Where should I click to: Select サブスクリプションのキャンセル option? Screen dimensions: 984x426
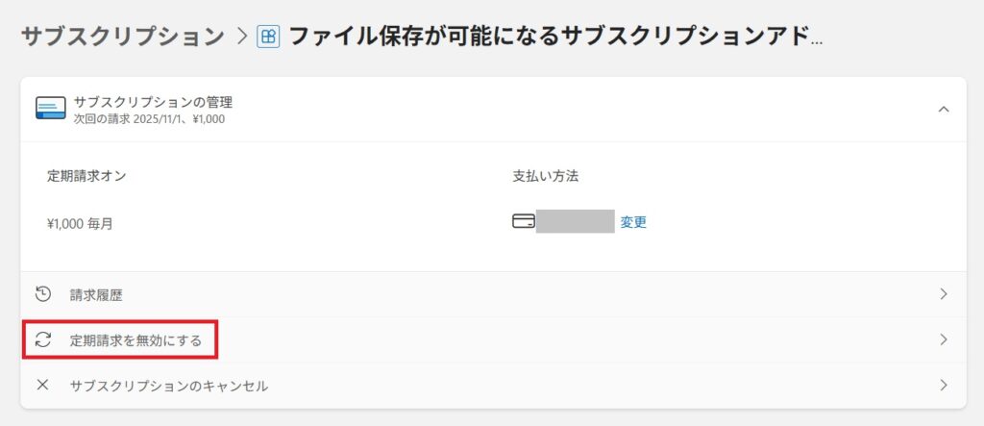169,386
